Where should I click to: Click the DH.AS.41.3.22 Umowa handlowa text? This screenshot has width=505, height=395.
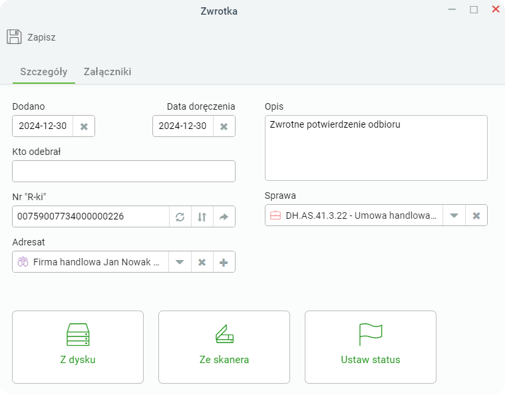pos(361,215)
